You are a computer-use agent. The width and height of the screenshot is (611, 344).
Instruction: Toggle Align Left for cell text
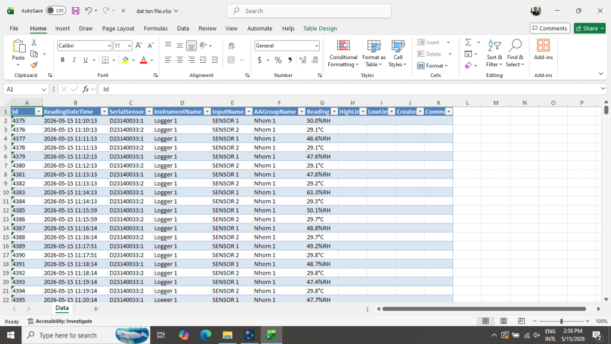click(168, 60)
